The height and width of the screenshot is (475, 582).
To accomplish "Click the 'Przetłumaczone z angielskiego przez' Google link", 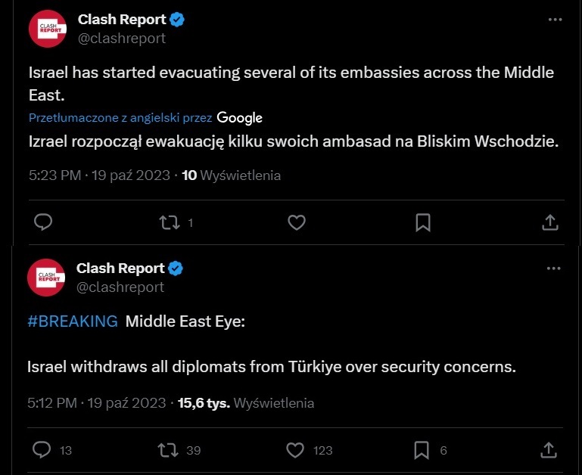I will 145,117.
